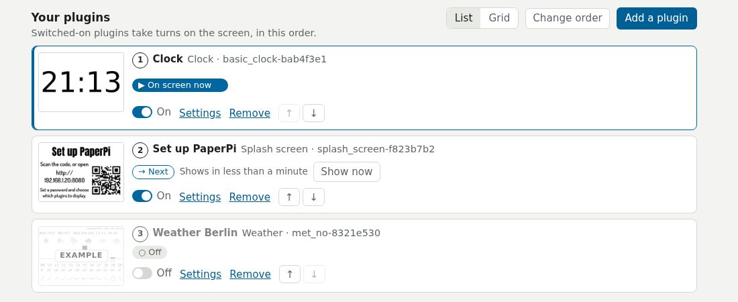The image size is (738, 302).
Task: Switch to List view
Action: (464, 18)
